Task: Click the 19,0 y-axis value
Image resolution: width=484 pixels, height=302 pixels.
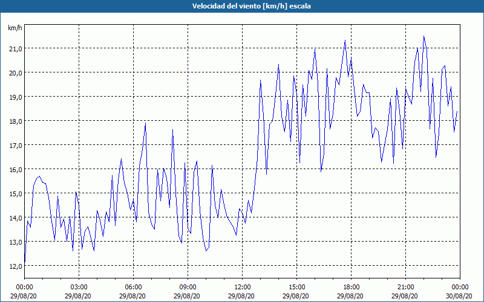Action: point(15,97)
